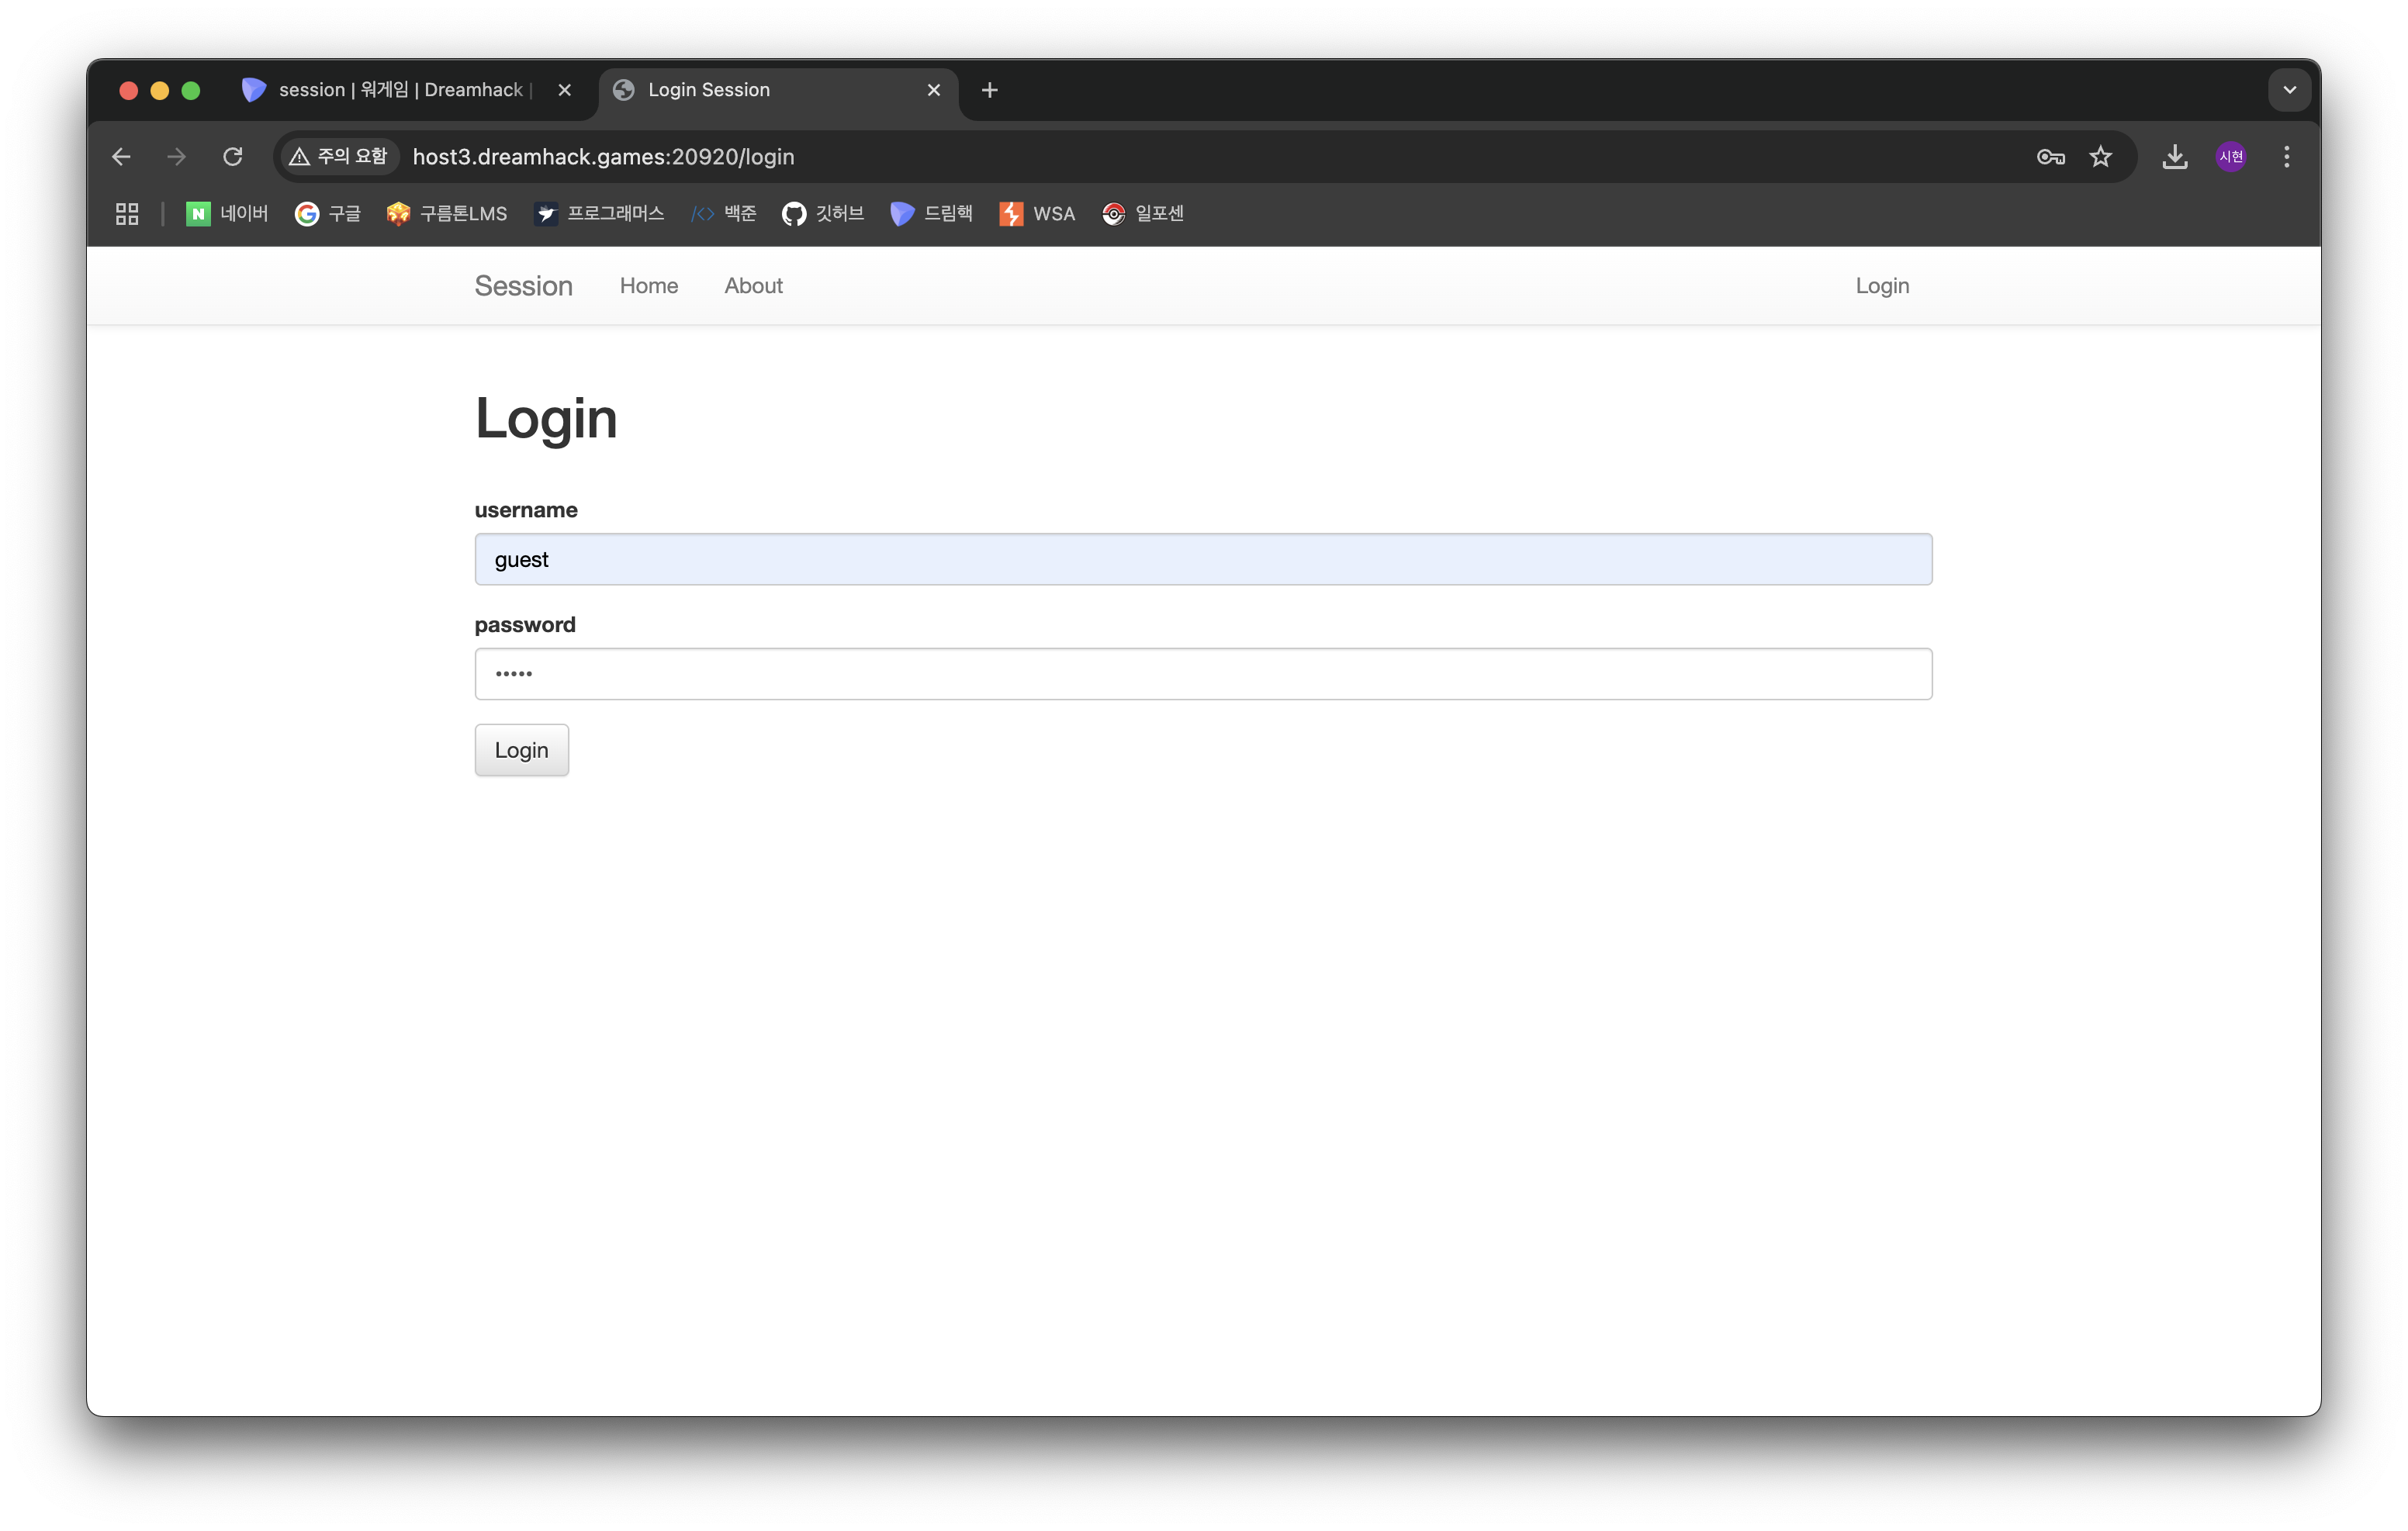The image size is (2408, 1531).
Task: Open the saved password key icon
Action: click(x=2050, y=157)
